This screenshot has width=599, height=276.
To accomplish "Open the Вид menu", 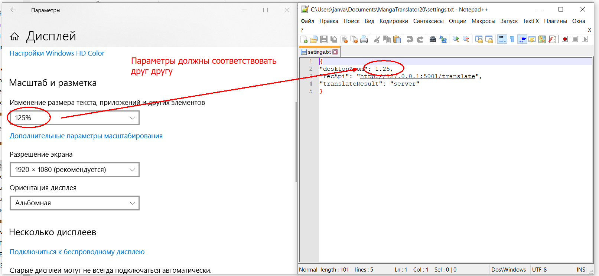I will pos(370,21).
